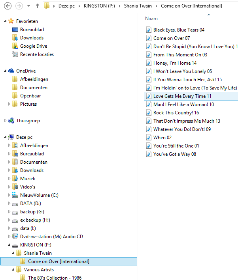
Task: Select the Openbaar folder
Action: click(x=30, y=96)
